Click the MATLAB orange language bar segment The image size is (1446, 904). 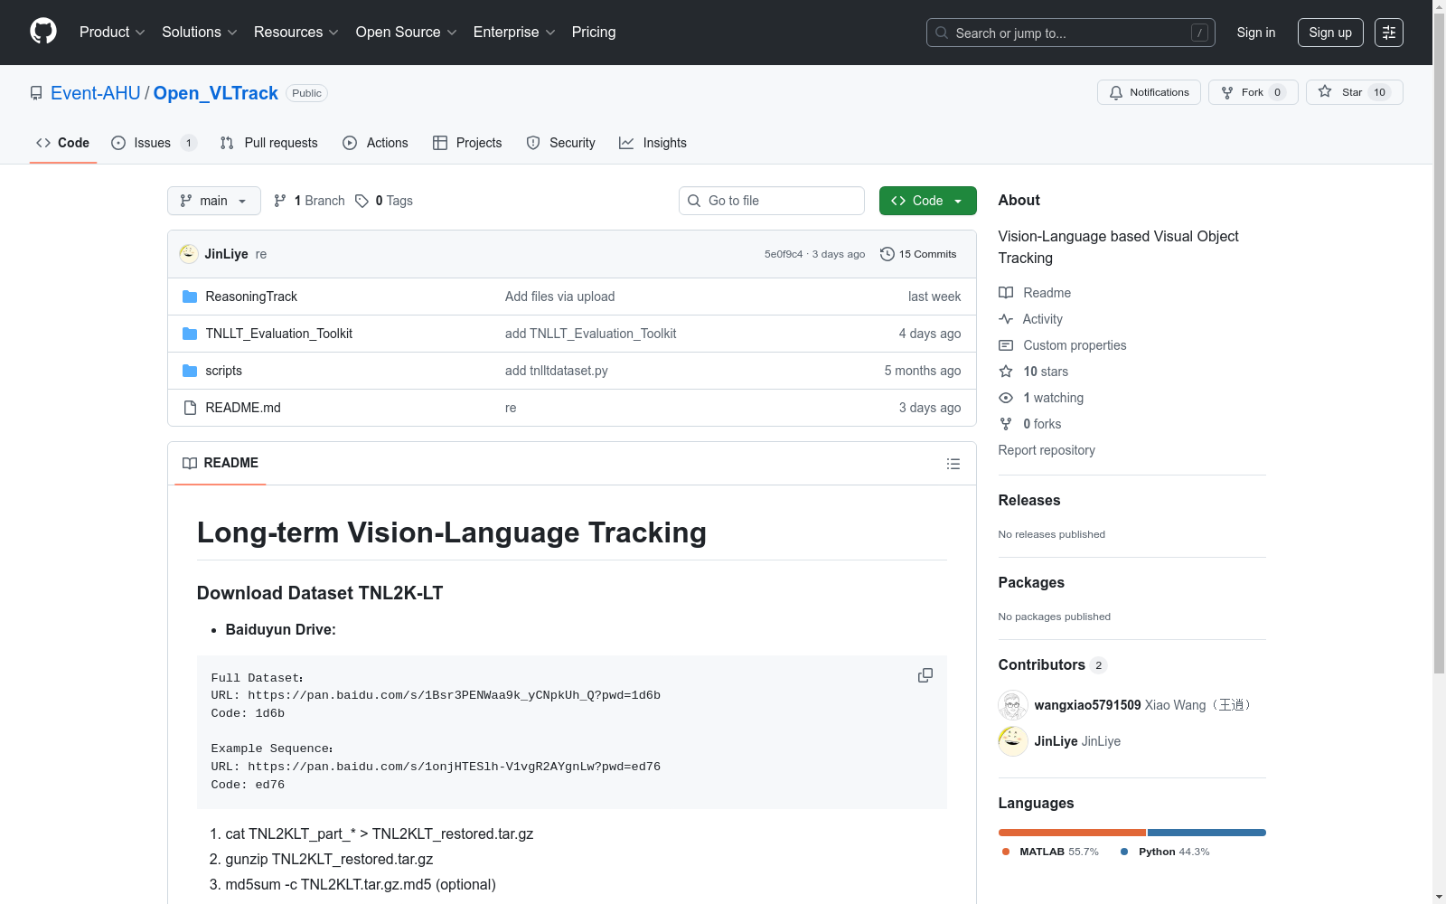[x=1072, y=833]
